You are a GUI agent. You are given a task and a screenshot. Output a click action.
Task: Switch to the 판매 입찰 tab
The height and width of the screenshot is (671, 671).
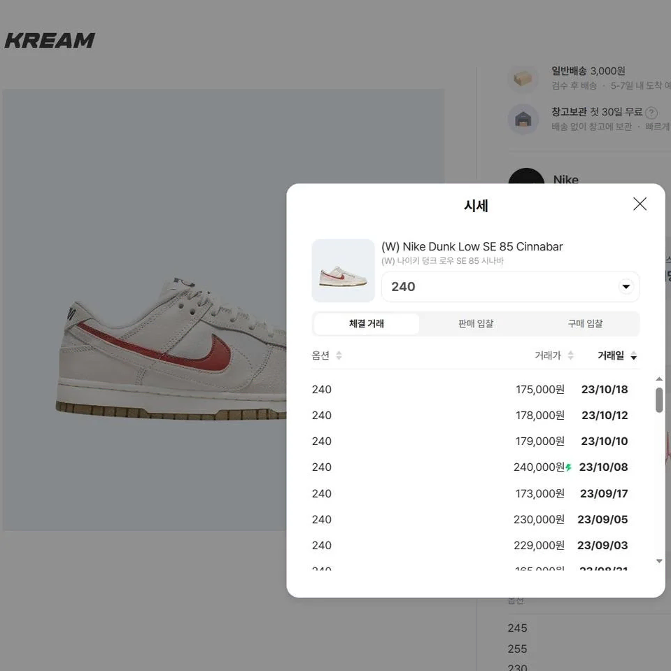tap(475, 323)
